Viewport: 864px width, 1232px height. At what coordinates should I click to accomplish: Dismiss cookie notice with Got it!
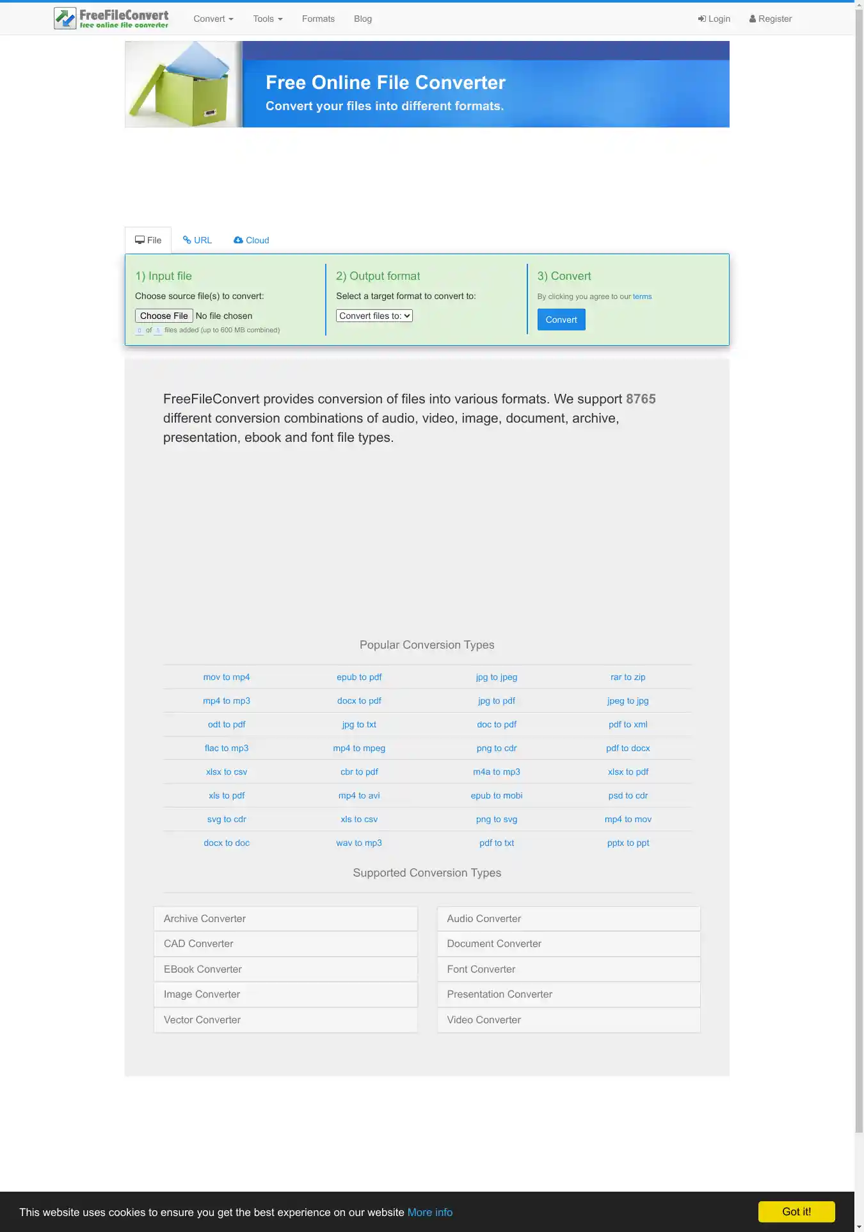point(796,1212)
